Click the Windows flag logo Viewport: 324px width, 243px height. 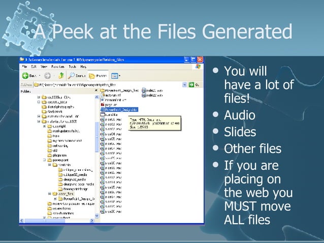198,67
